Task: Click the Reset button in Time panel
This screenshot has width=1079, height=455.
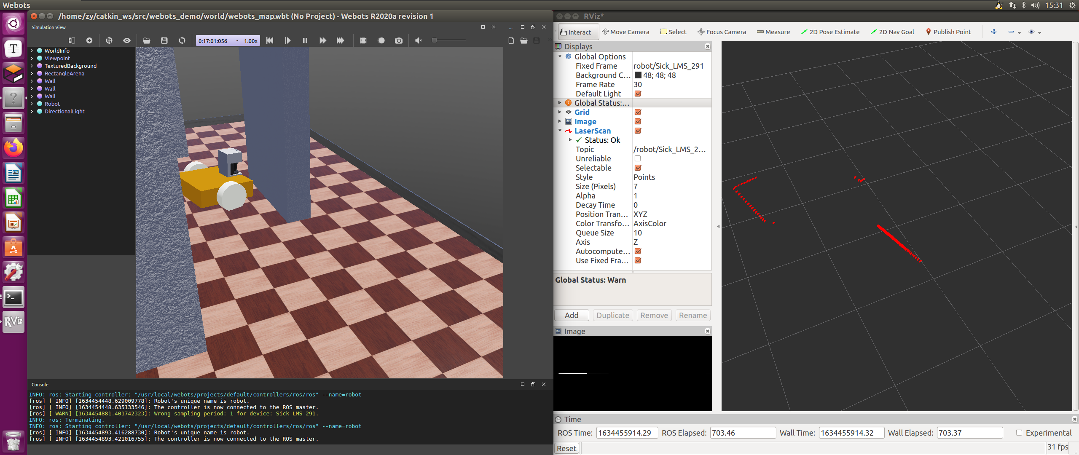Action: 566,448
